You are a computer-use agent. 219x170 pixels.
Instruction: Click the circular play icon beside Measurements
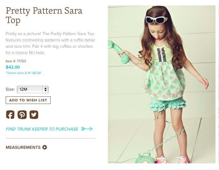[45, 147]
